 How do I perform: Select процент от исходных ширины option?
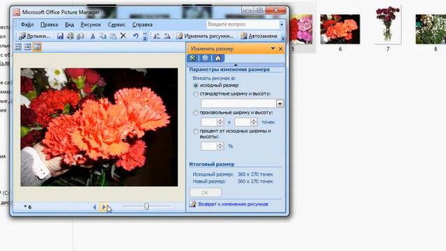[195, 132]
